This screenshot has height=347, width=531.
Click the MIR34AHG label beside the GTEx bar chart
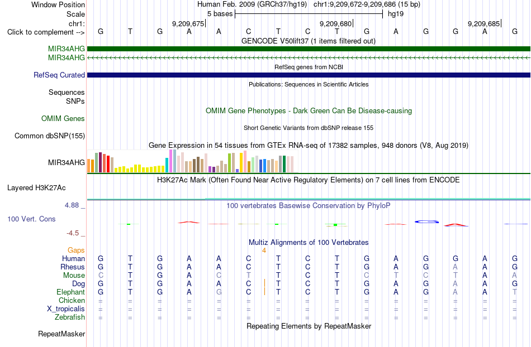tap(67, 162)
